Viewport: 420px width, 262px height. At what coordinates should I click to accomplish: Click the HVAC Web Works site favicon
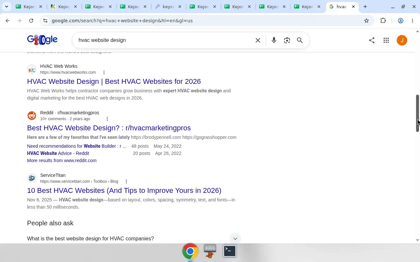coord(32,69)
